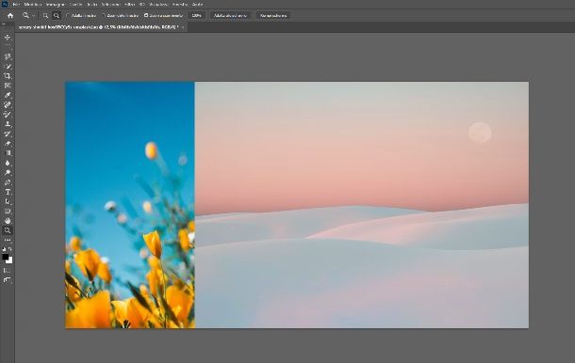
Task: Open the Immagine menu
Action: [x=55, y=5]
